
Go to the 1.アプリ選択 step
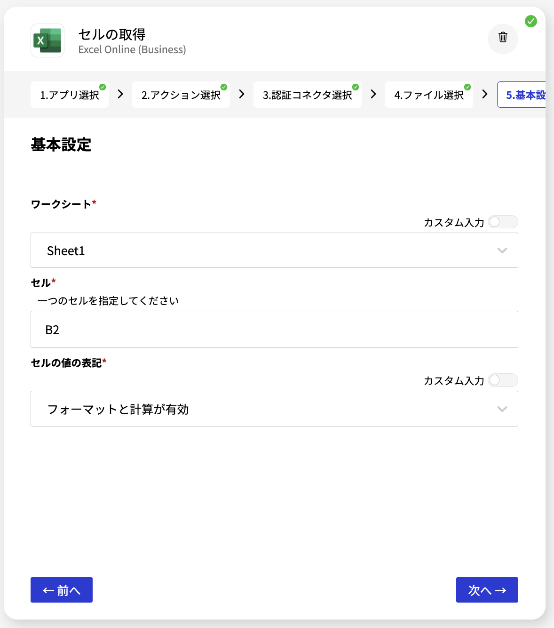[x=70, y=95]
